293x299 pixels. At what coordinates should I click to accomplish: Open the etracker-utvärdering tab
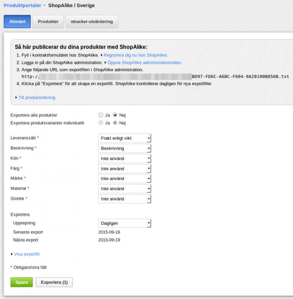click(x=92, y=21)
